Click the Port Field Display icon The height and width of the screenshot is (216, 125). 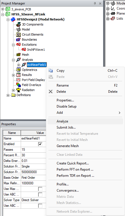pos(18,80)
